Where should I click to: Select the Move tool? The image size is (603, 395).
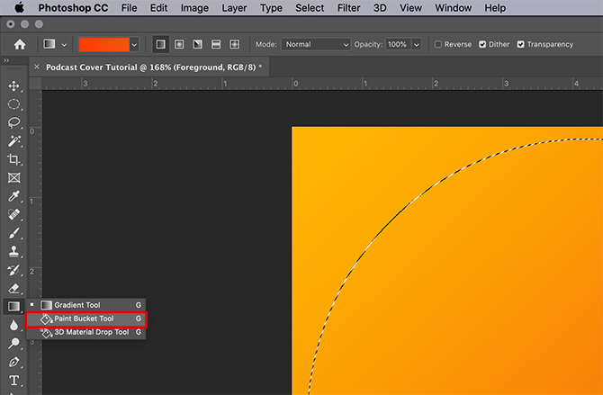point(13,85)
